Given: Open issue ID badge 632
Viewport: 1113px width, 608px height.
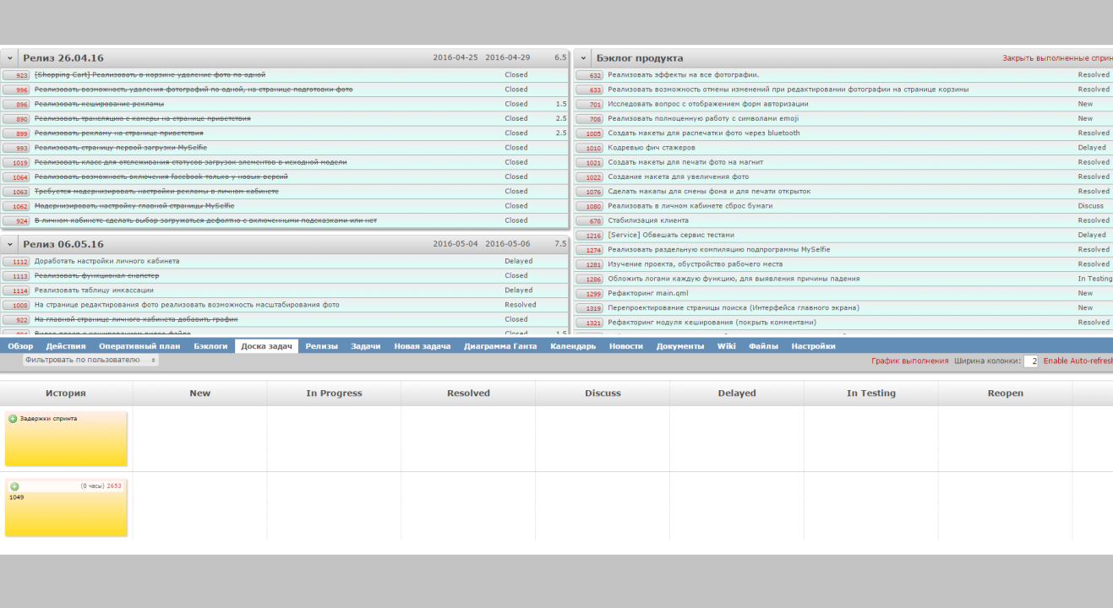Looking at the screenshot, I should (590, 75).
